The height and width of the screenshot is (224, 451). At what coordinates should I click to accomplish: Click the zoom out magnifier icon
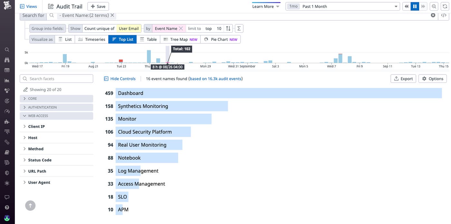click(434, 6)
